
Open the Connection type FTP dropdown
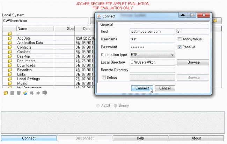[152, 55]
